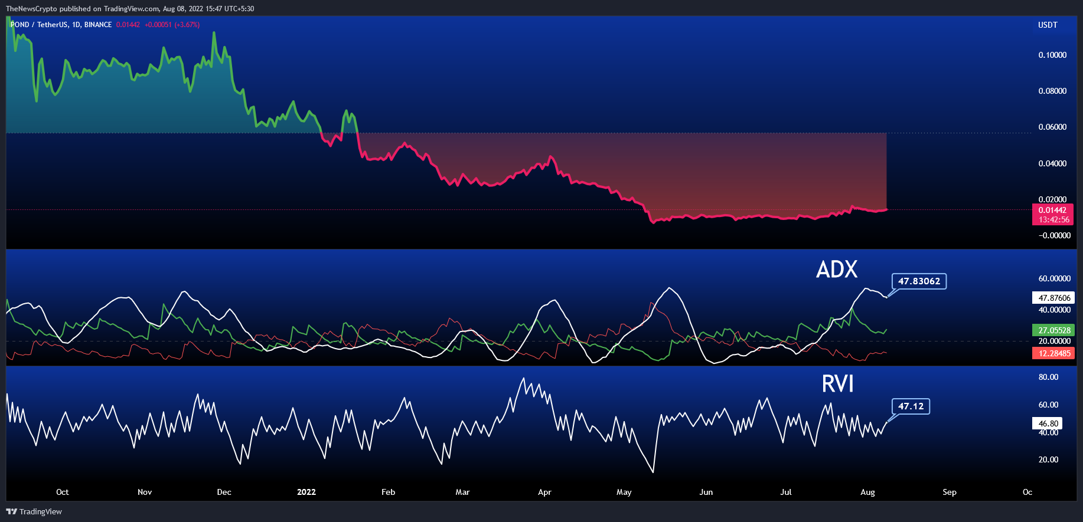Click the Jul label on time axis
This screenshot has height=522, width=1083.
tap(785, 492)
